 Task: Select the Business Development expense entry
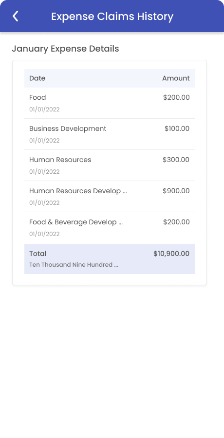click(x=110, y=134)
